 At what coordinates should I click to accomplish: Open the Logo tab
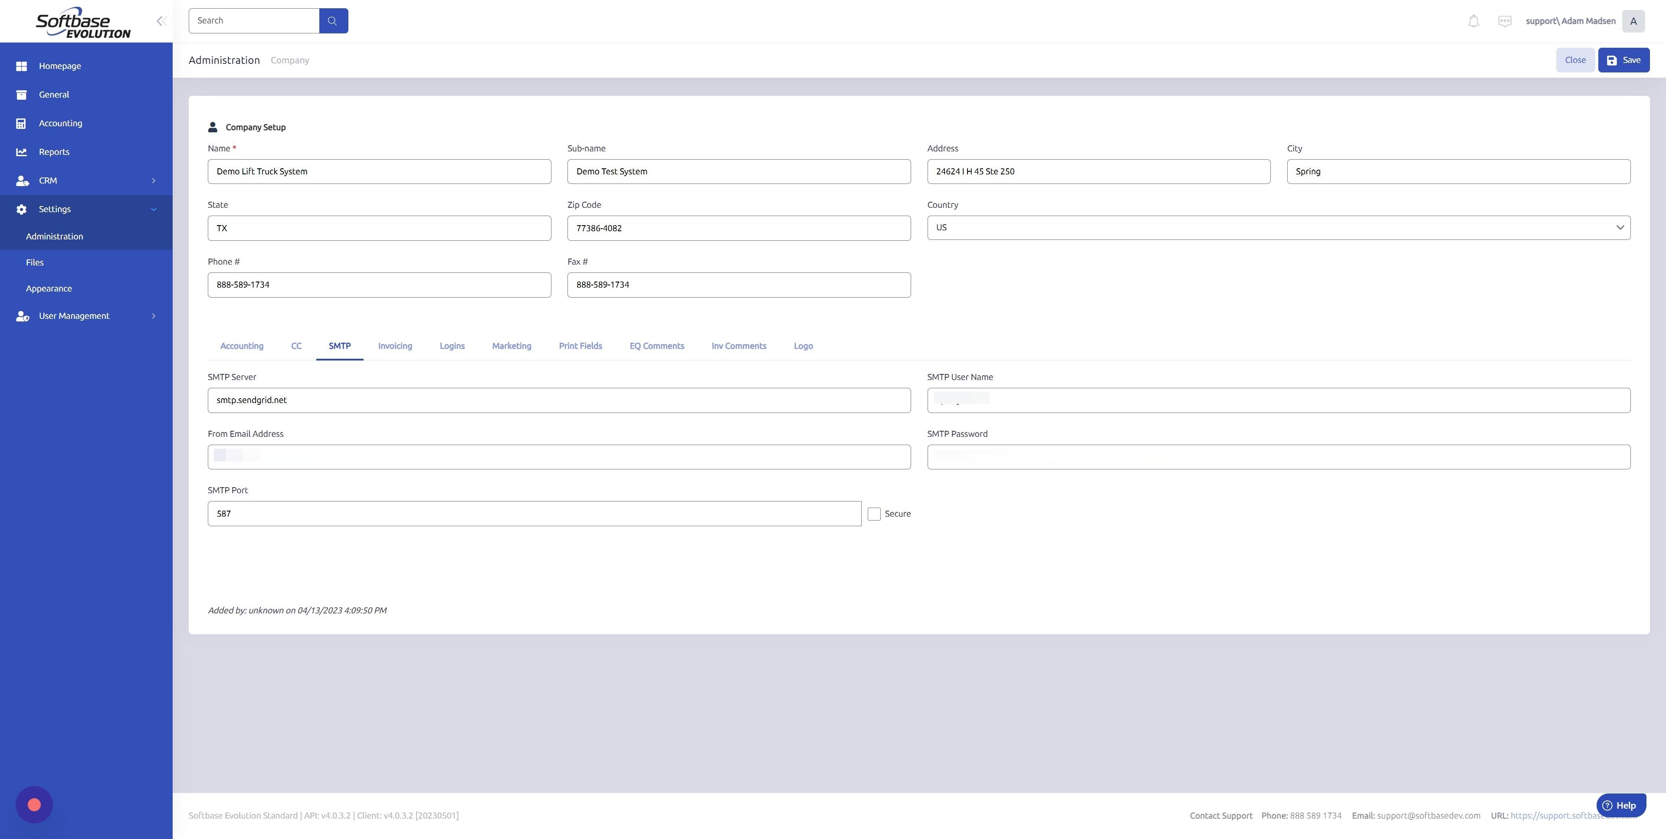tap(803, 345)
